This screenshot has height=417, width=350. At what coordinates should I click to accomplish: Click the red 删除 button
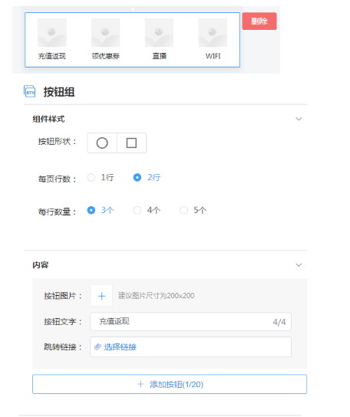pyautogui.click(x=259, y=21)
